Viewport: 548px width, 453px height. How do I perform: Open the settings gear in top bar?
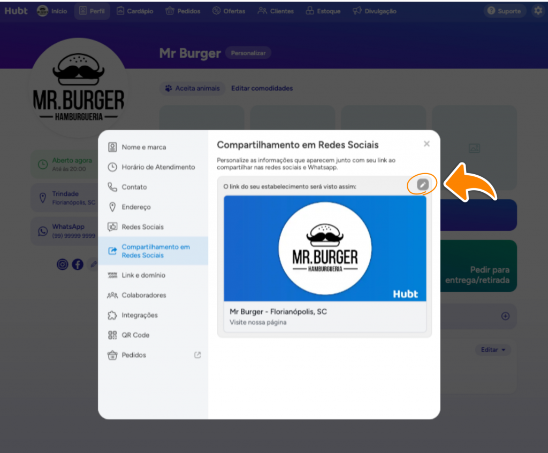tap(538, 11)
